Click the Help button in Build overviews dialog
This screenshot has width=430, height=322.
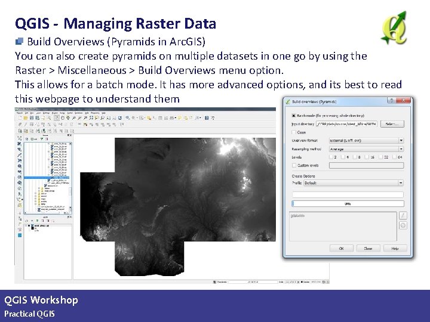point(395,248)
